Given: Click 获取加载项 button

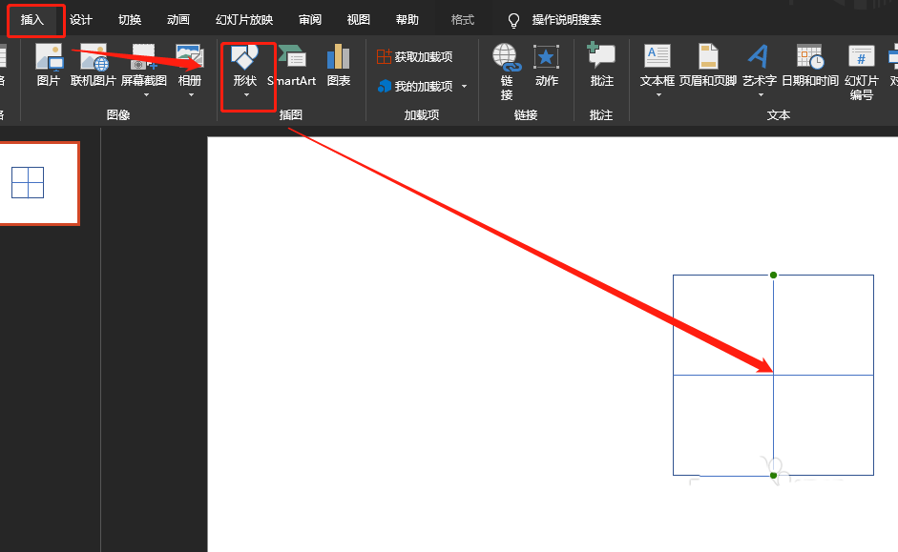Looking at the screenshot, I should click(414, 56).
